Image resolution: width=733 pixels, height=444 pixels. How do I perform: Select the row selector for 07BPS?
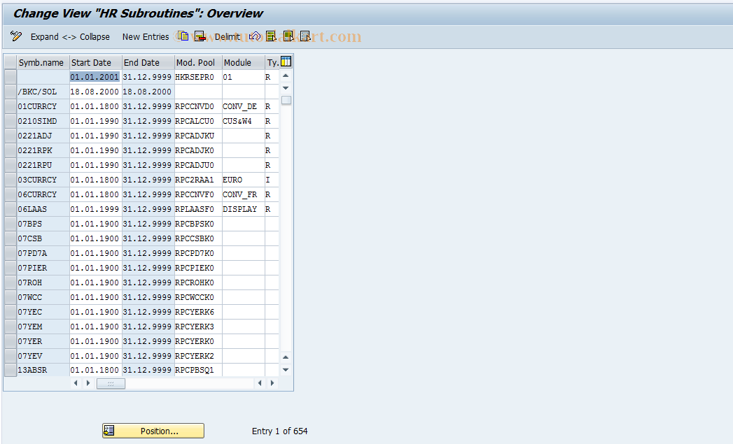click(x=11, y=224)
